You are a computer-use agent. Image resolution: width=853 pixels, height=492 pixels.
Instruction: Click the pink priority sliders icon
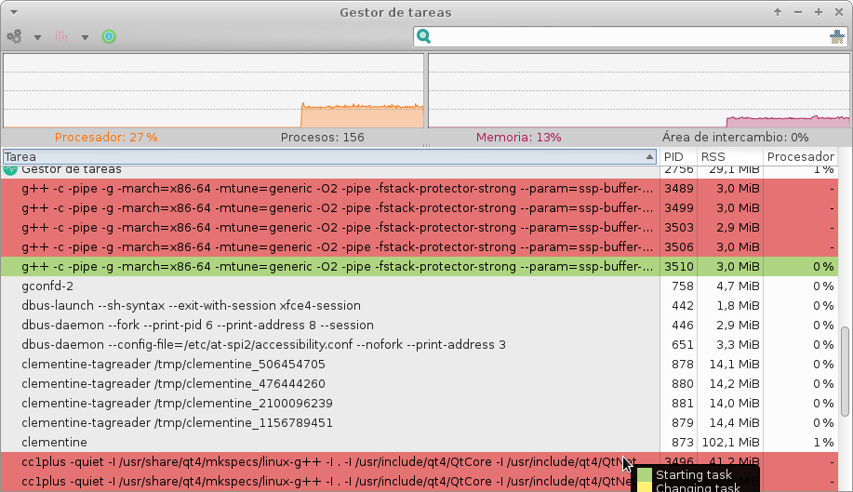pos(61,36)
